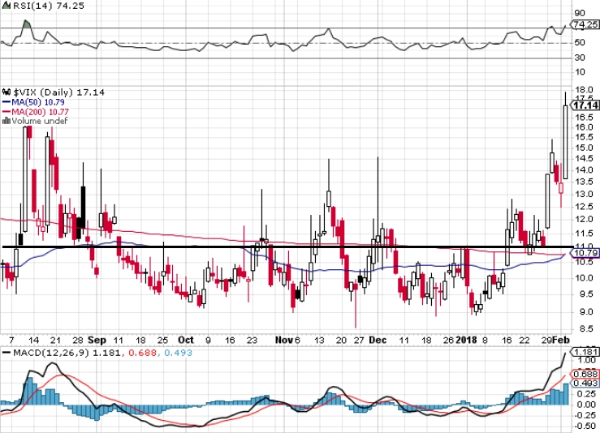
Task: Click the 1.181 MACD value tag
Action: (x=586, y=352)
